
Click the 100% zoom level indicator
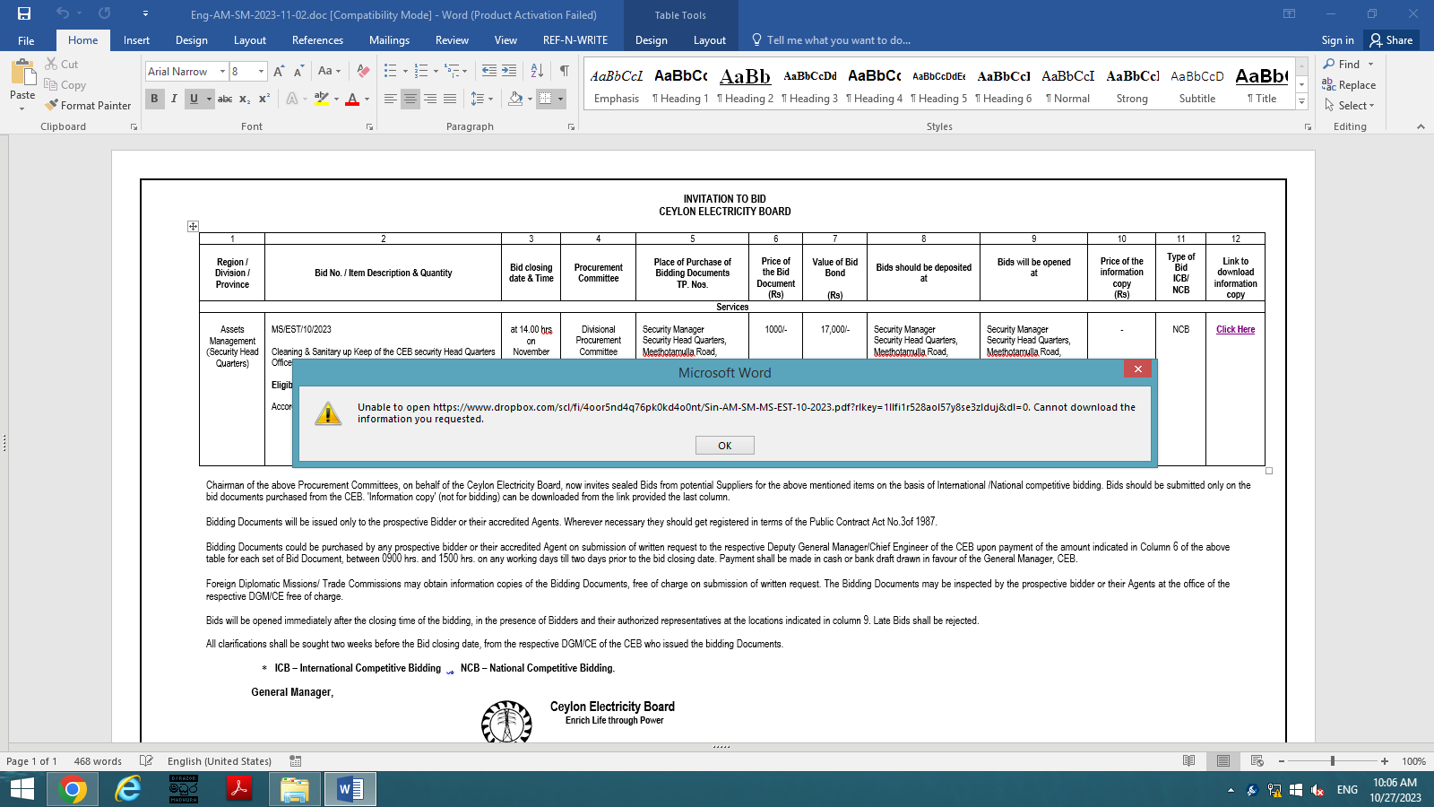1413,761
